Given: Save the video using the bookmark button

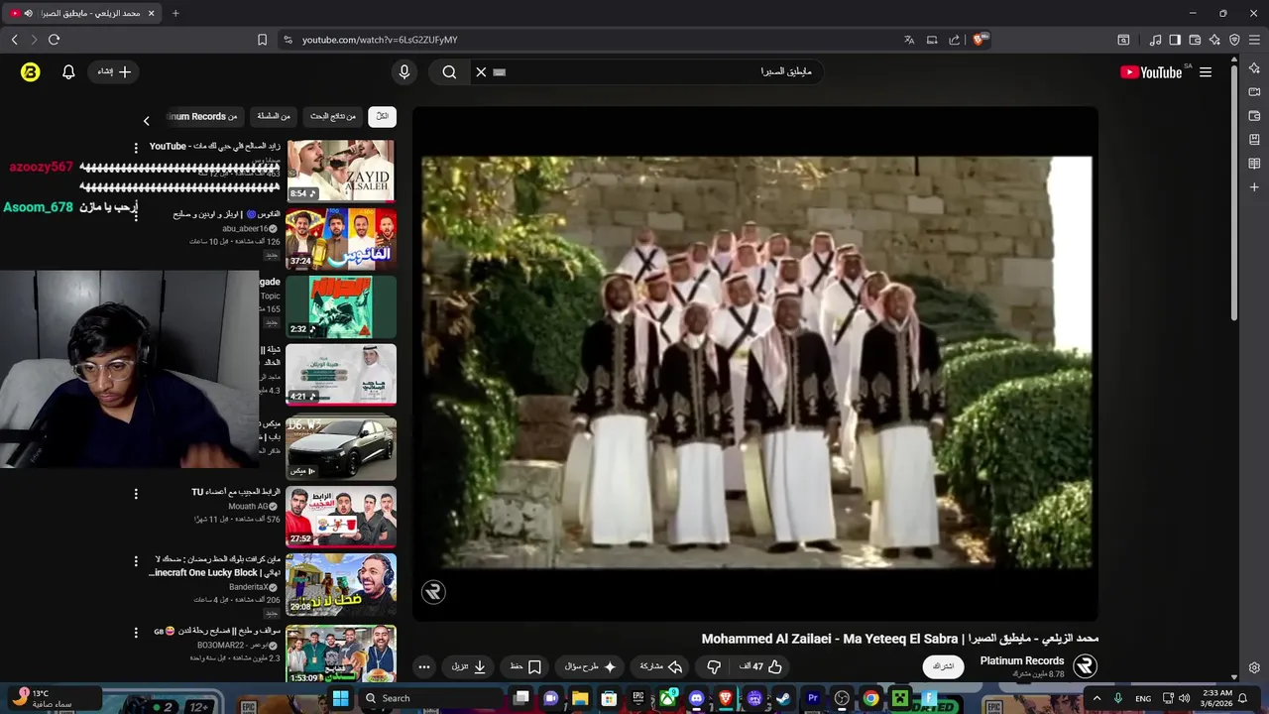Looking at the screenshot, I should pyautogui.click(x=525, y=666).
